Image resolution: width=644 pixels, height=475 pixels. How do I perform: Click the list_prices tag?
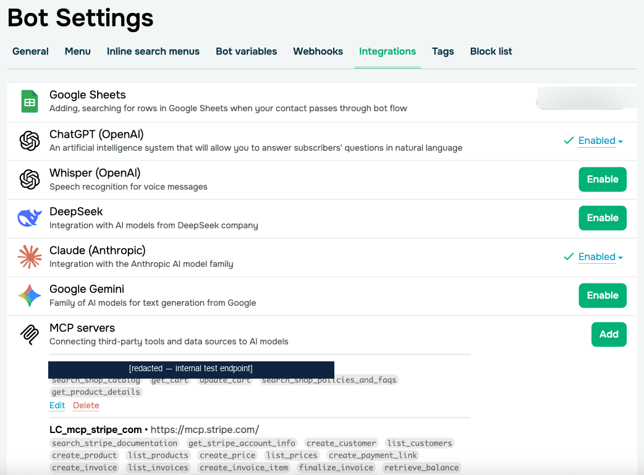pos(292,455)
